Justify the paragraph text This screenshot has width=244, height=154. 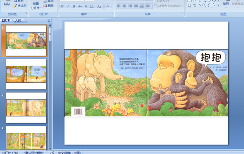(136, 6)
